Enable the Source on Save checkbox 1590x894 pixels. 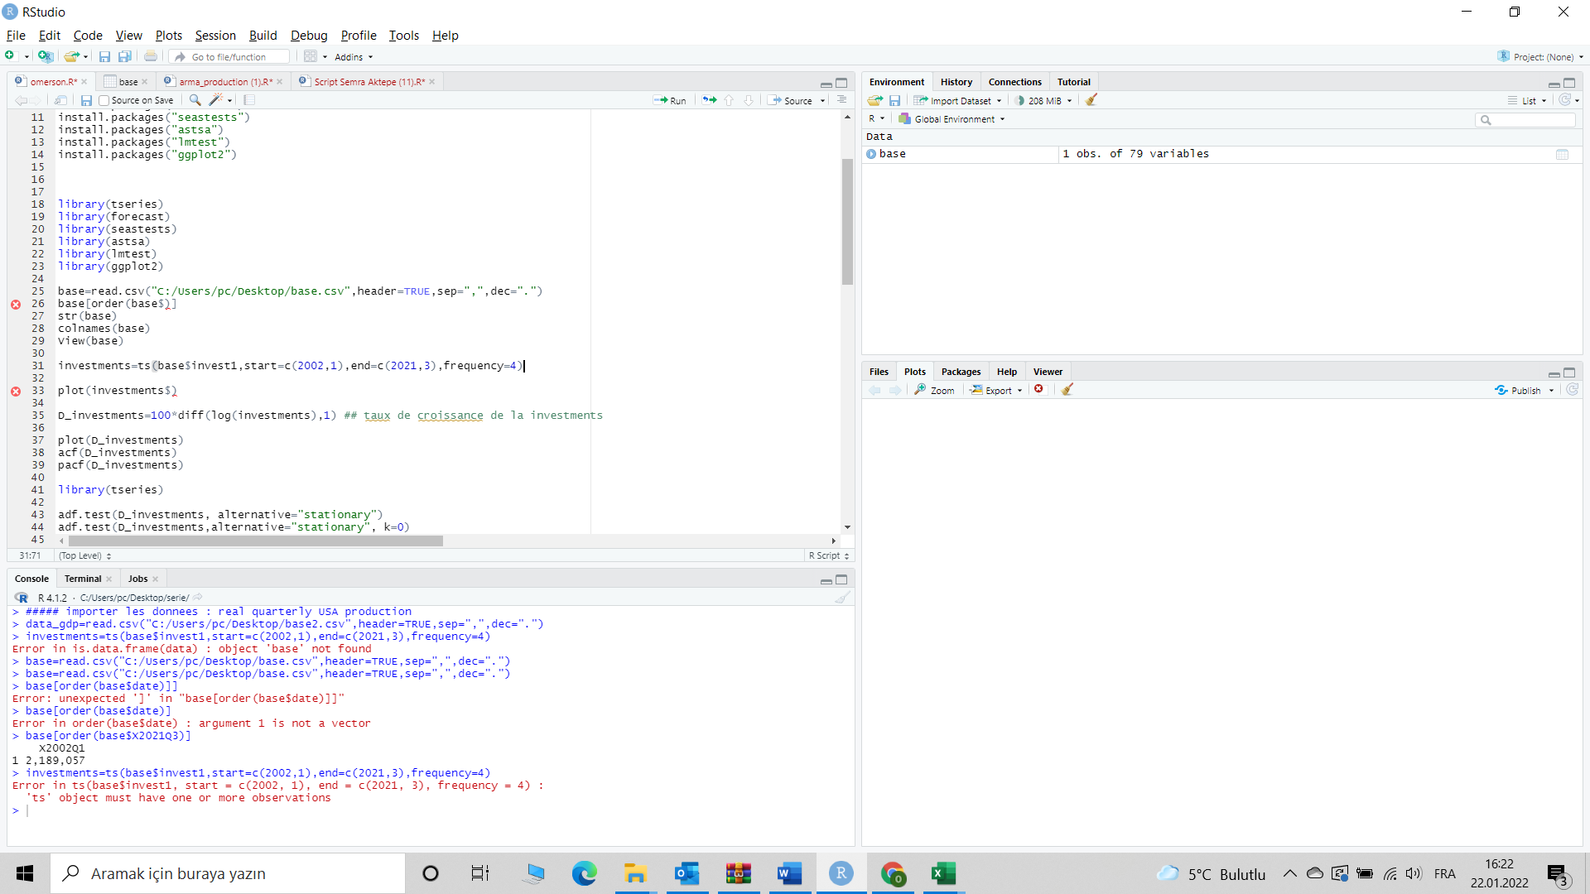pos(104,101)
